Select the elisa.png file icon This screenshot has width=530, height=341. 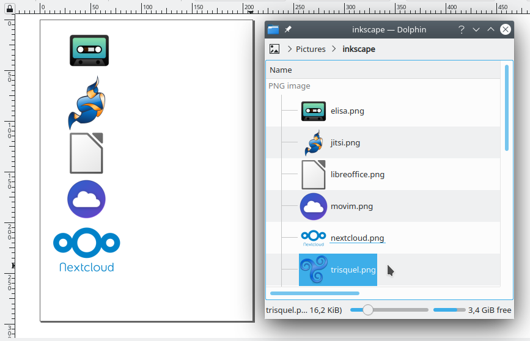click(x=314, y=111)
